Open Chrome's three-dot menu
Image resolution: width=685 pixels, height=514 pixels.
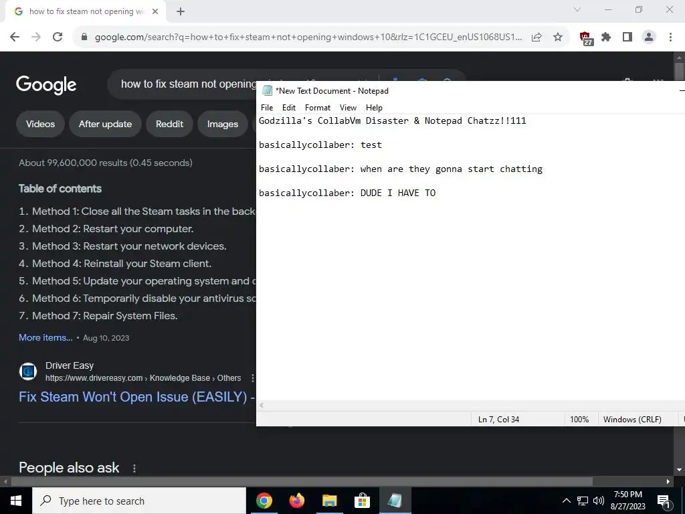670,37
